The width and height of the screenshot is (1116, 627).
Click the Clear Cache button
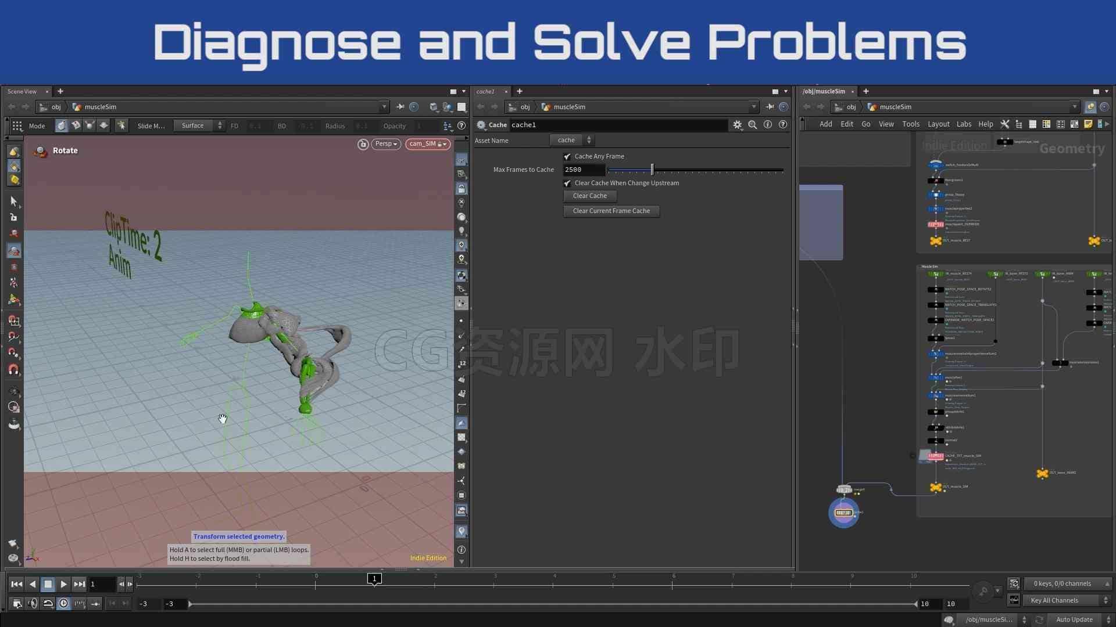click(x=590, y=196)
